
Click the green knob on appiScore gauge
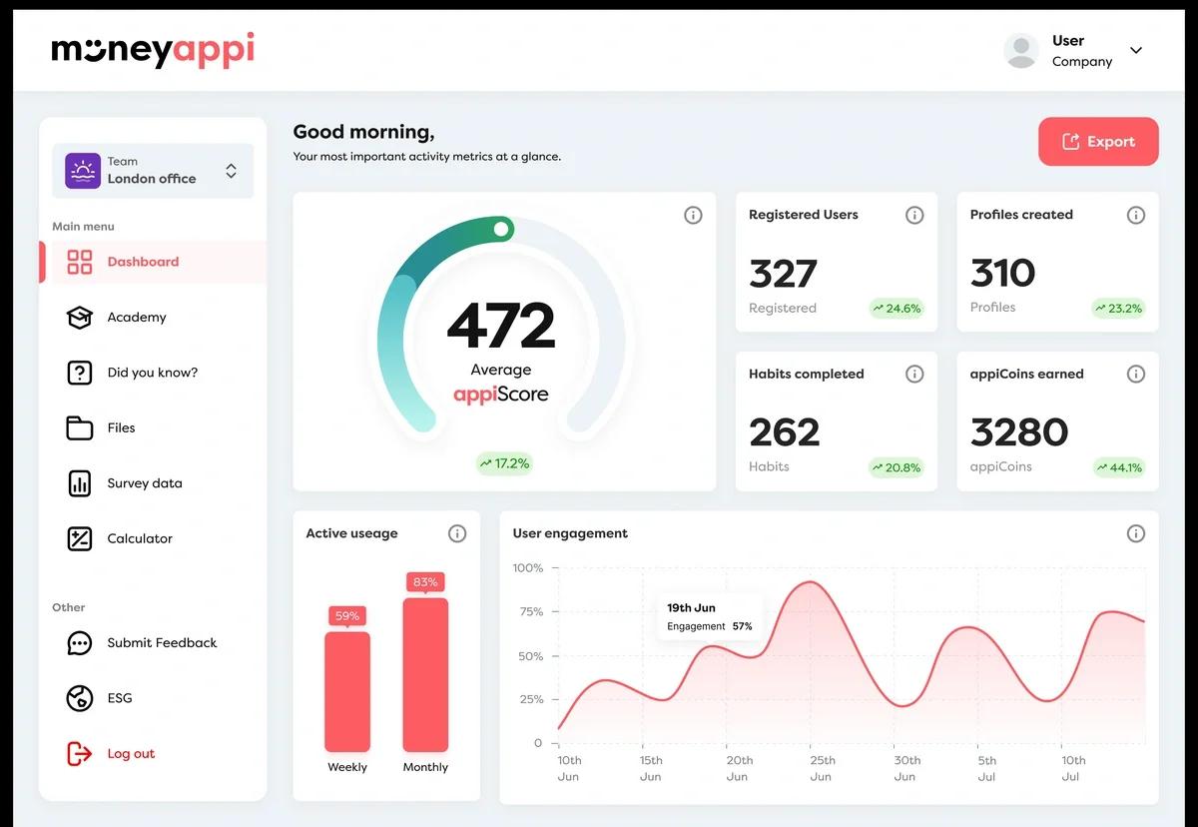coord(502,230)
